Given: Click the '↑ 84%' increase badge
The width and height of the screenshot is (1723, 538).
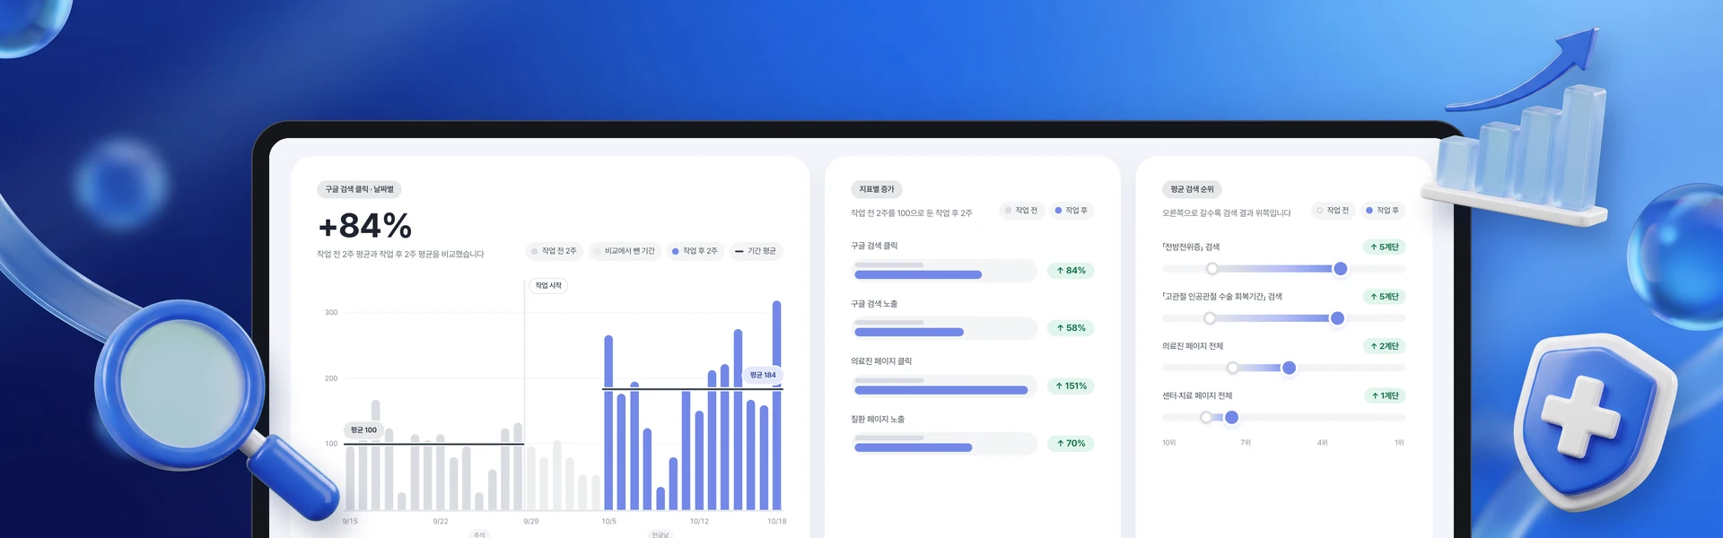Looking at the screenshot, I should [1071, 271].
